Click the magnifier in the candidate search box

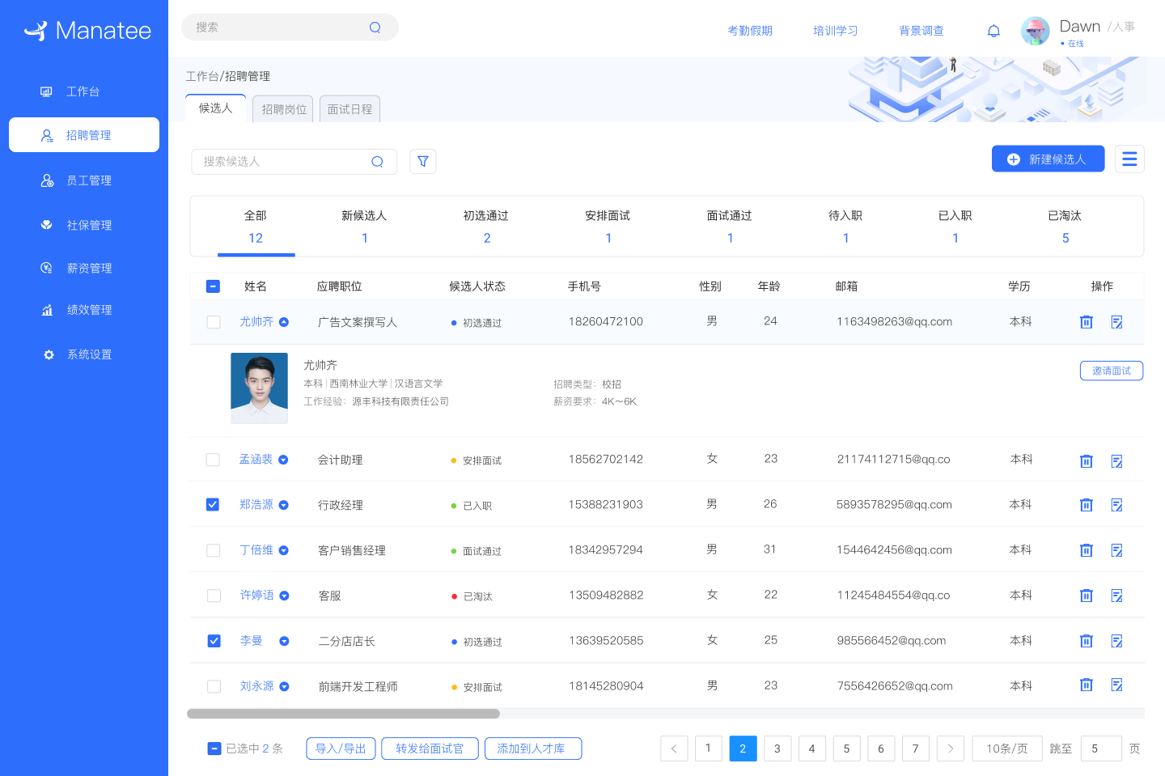[x=377, y=162]
